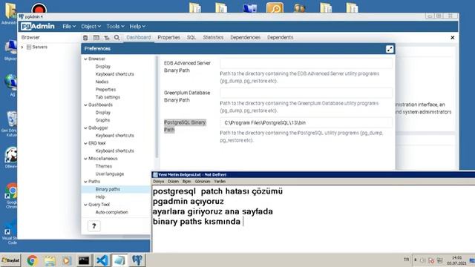Open Görünüm menu in Notepad
This screenshot has height=267, width=475.
pyautogui.click(x=203, y=181)
